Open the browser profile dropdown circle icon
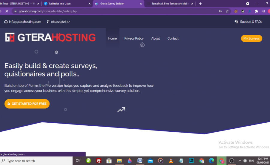270x165 pixels. click(x=247, y=4)
